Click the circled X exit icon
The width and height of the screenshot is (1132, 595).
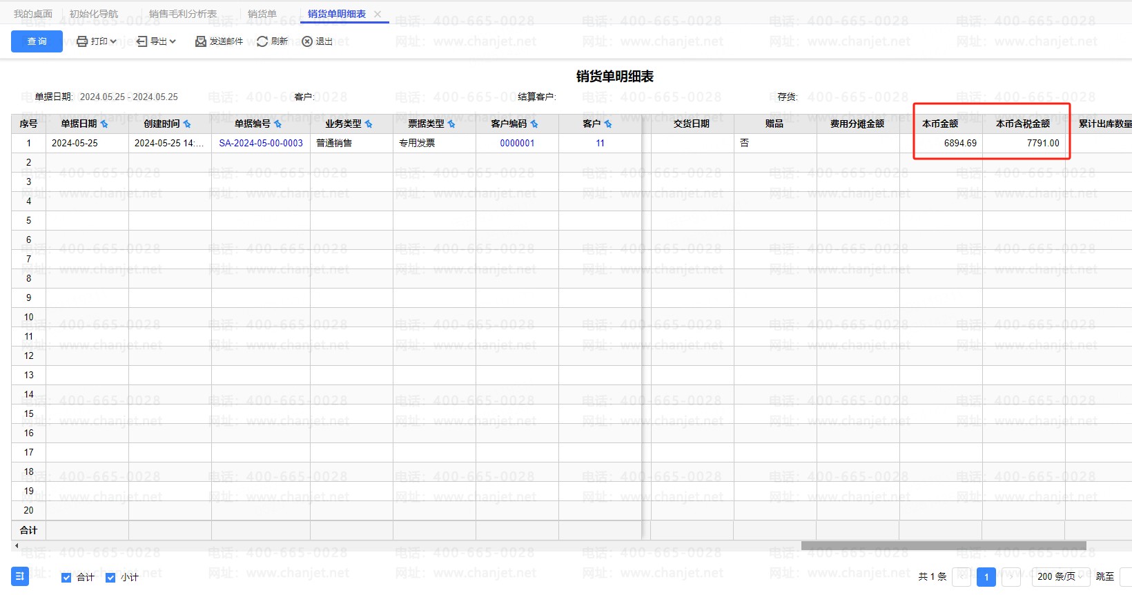click(x=307, y=41)
